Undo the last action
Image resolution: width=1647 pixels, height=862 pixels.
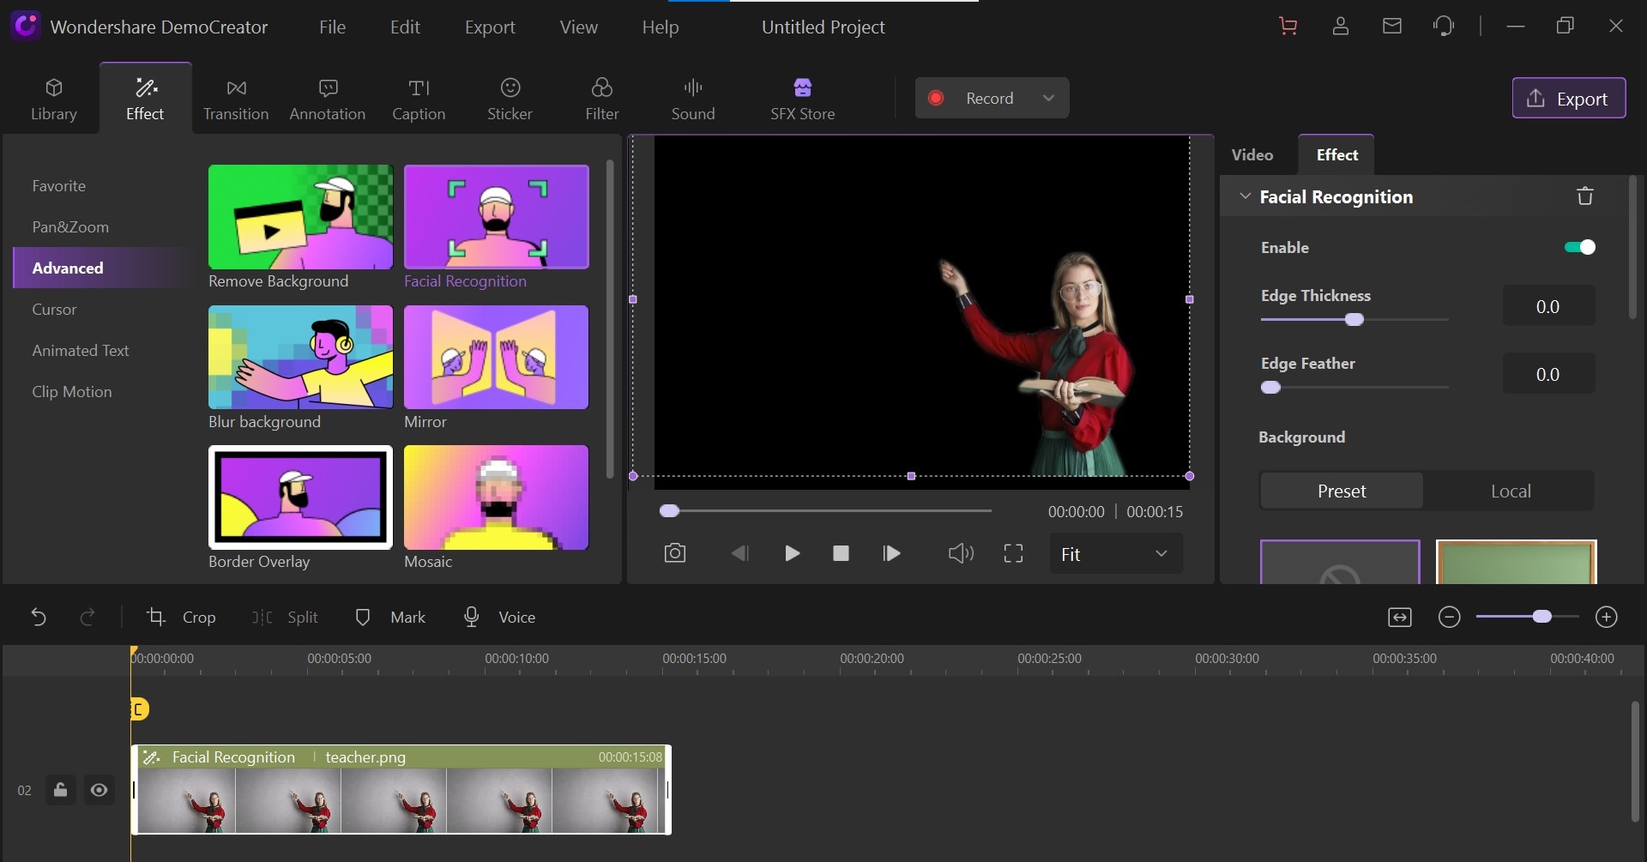click(x=39, y=617)
